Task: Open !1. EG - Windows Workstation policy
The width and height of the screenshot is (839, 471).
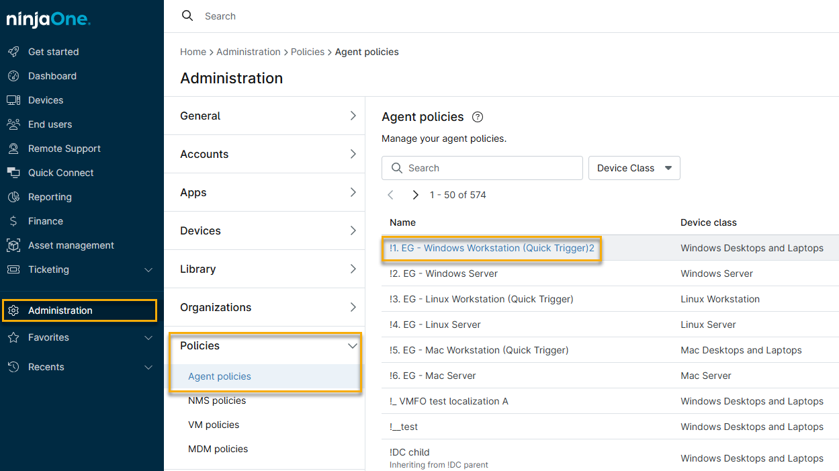Action: coord(492,248)
